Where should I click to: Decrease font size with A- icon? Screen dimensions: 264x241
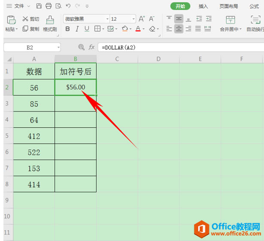[x=152, y=19]
